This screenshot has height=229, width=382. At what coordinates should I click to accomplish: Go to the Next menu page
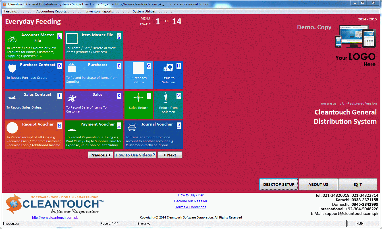click(x=170, y=155)
